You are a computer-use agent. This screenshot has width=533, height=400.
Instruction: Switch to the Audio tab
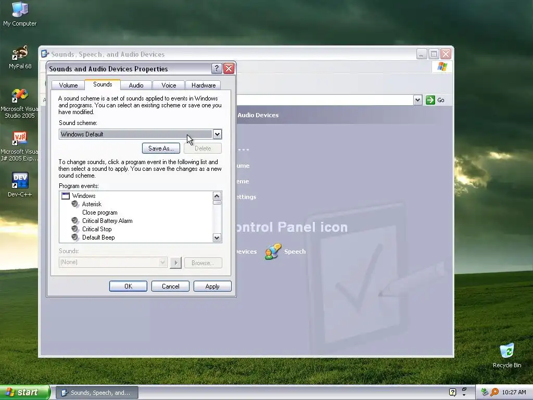(136, 85)
